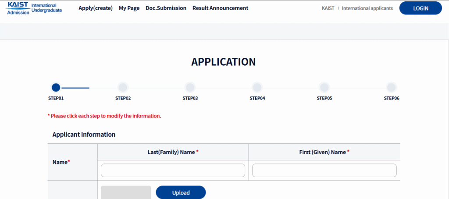Jump to the STEP05 circle
Viewport: 449px width, 199px height.
coord(324,87)
